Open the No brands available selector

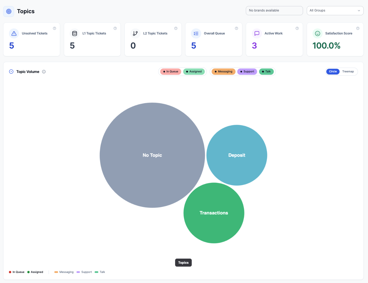point(274,11)
